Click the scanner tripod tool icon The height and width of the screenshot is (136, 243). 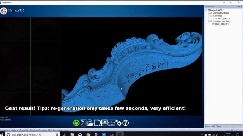click(x=84, y=123)
